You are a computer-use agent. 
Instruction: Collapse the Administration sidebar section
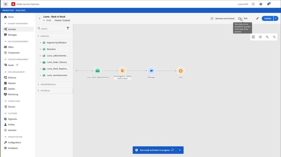[x=5, y=137]
